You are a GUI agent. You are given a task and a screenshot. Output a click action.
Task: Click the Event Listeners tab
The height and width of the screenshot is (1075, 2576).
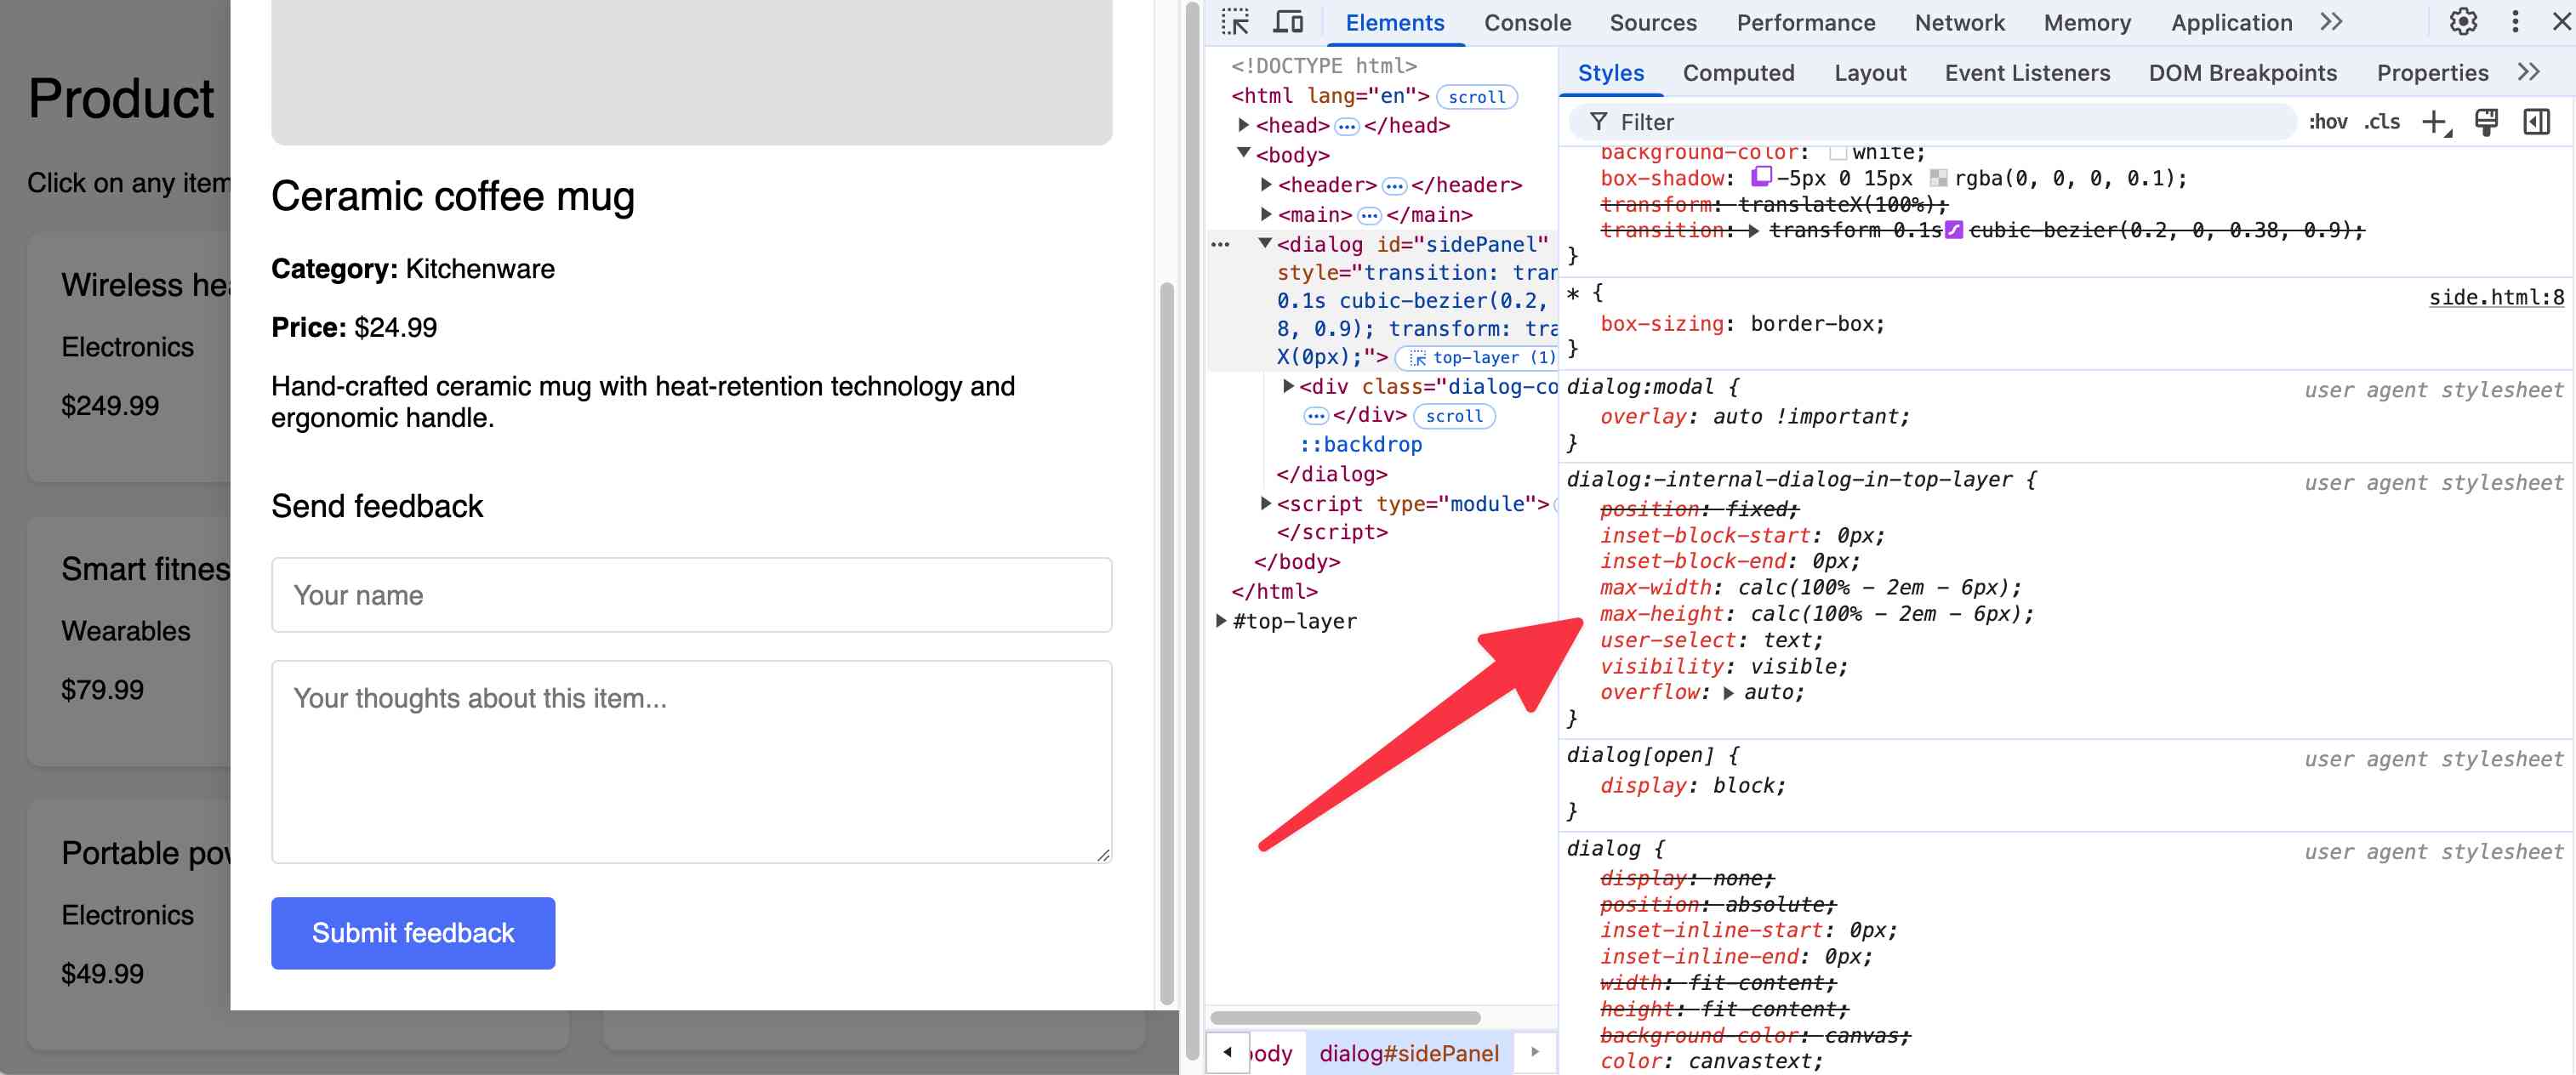(x=2027, y=71)
